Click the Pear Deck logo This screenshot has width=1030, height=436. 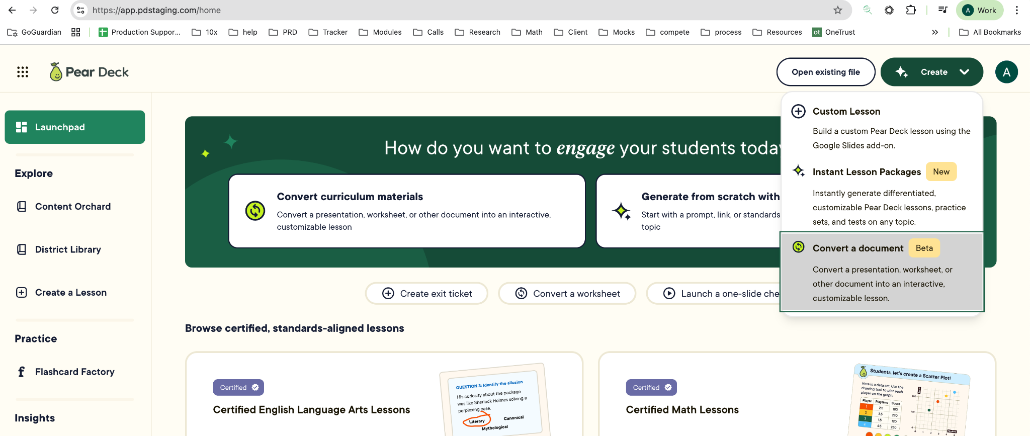tap(89, 72)
